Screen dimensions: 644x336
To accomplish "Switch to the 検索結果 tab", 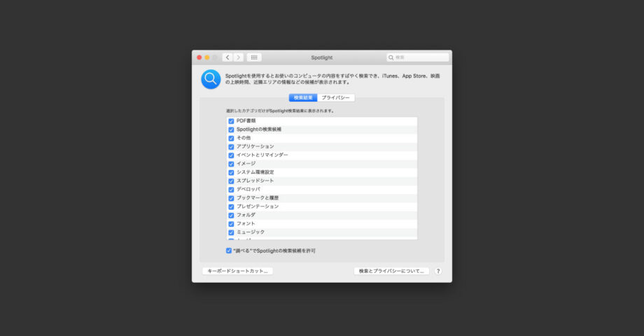I will [x=303, y=98].
